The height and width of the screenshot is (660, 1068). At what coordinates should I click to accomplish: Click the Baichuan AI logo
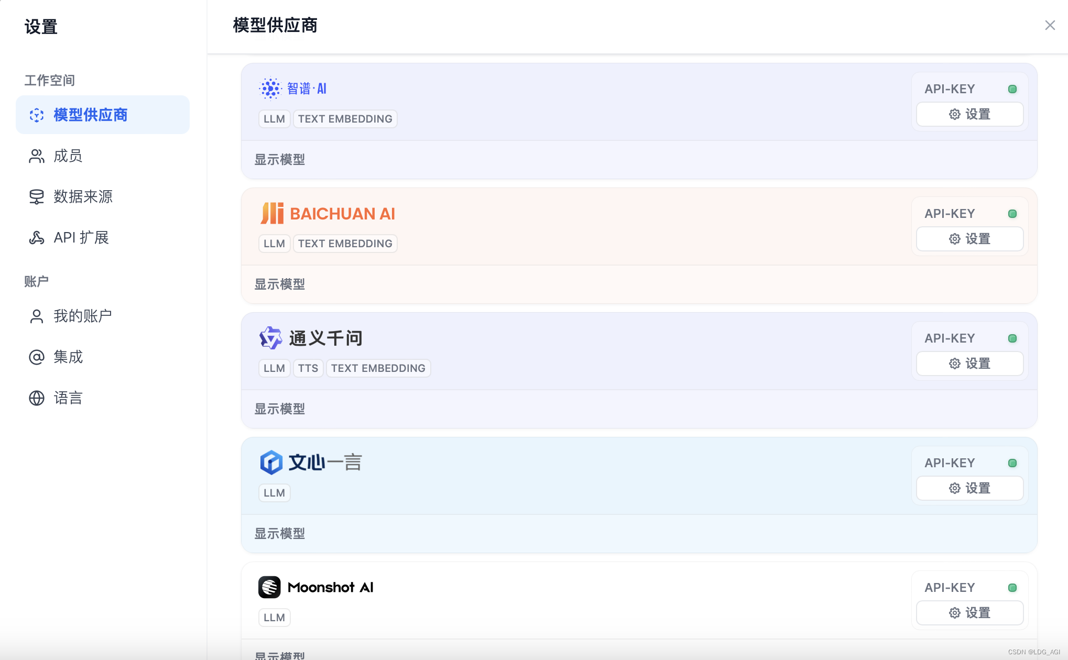328,213
